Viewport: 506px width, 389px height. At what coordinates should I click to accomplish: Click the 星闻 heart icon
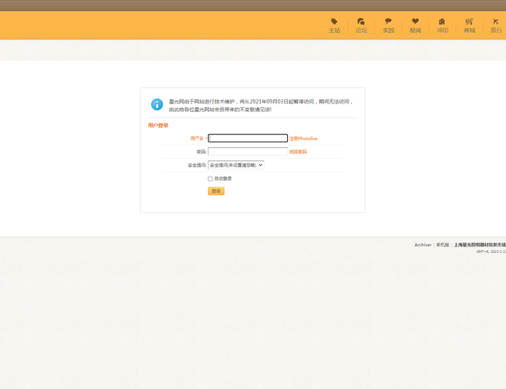pos(416,22)
